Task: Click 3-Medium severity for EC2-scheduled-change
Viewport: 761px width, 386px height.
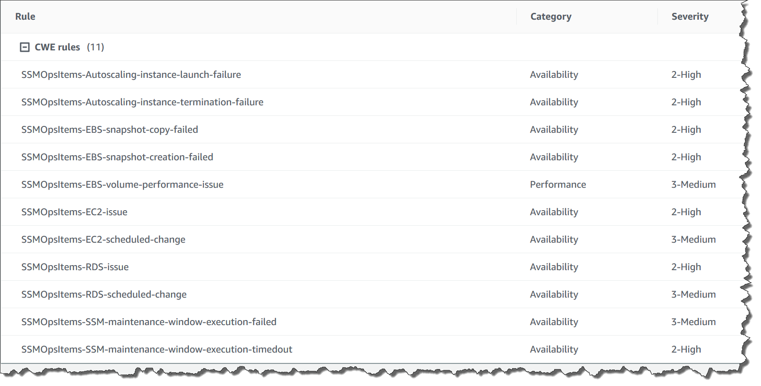Action: point(693,239)
